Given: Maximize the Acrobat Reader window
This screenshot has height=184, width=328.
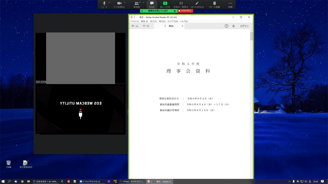Looking at the screenshot, I should click(x=241, y=17).
